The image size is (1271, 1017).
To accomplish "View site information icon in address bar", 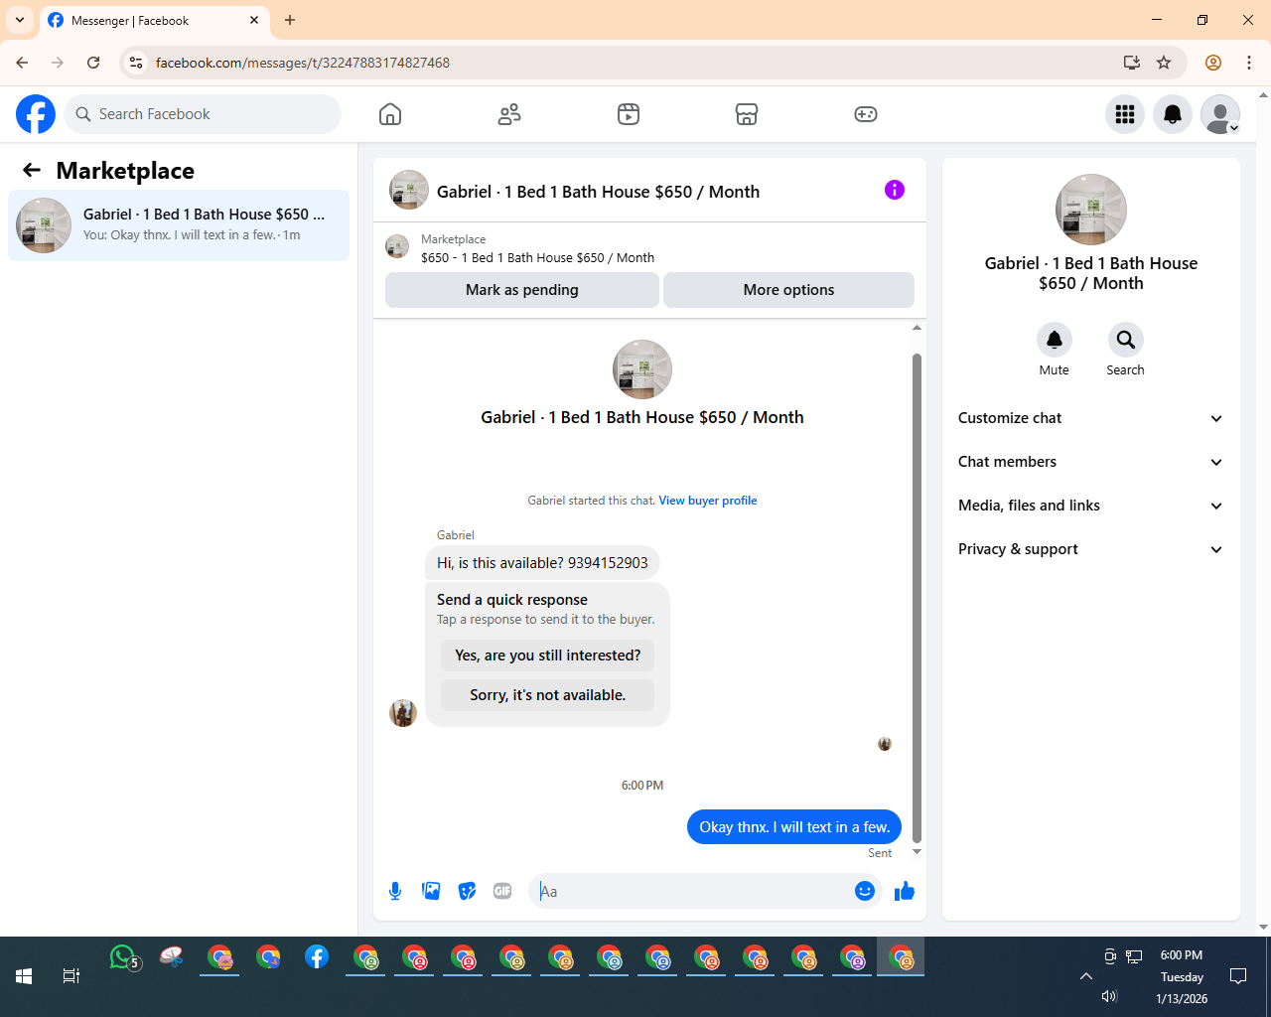I will [x=137, y=63].
